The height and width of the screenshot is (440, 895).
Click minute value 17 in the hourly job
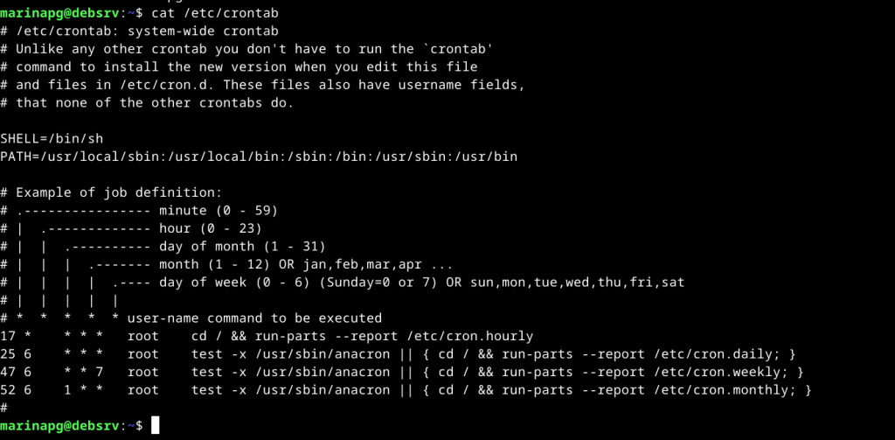tap(9, 336)
